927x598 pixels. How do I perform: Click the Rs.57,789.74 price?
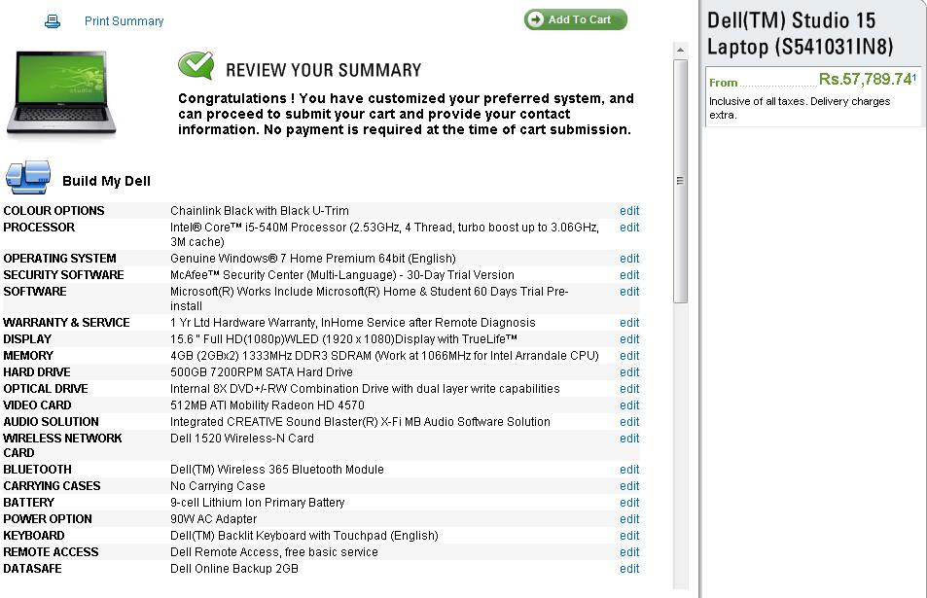866,79
